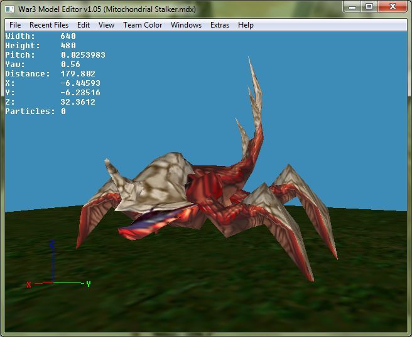Open the Help menu

246,25
